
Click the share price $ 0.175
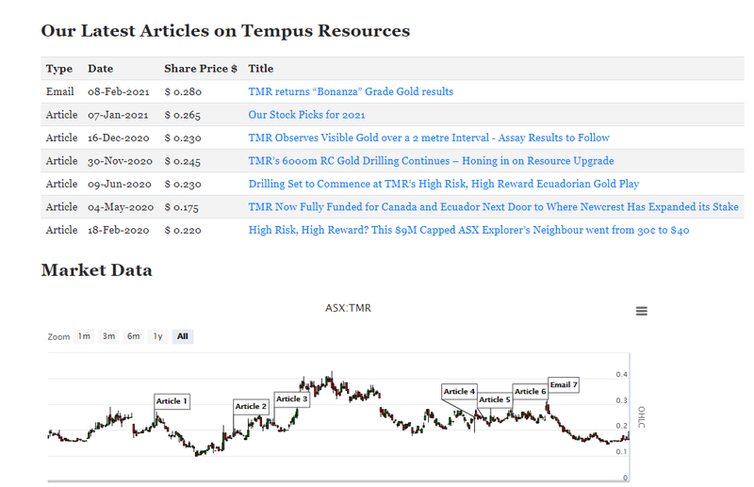coord(181,207)
